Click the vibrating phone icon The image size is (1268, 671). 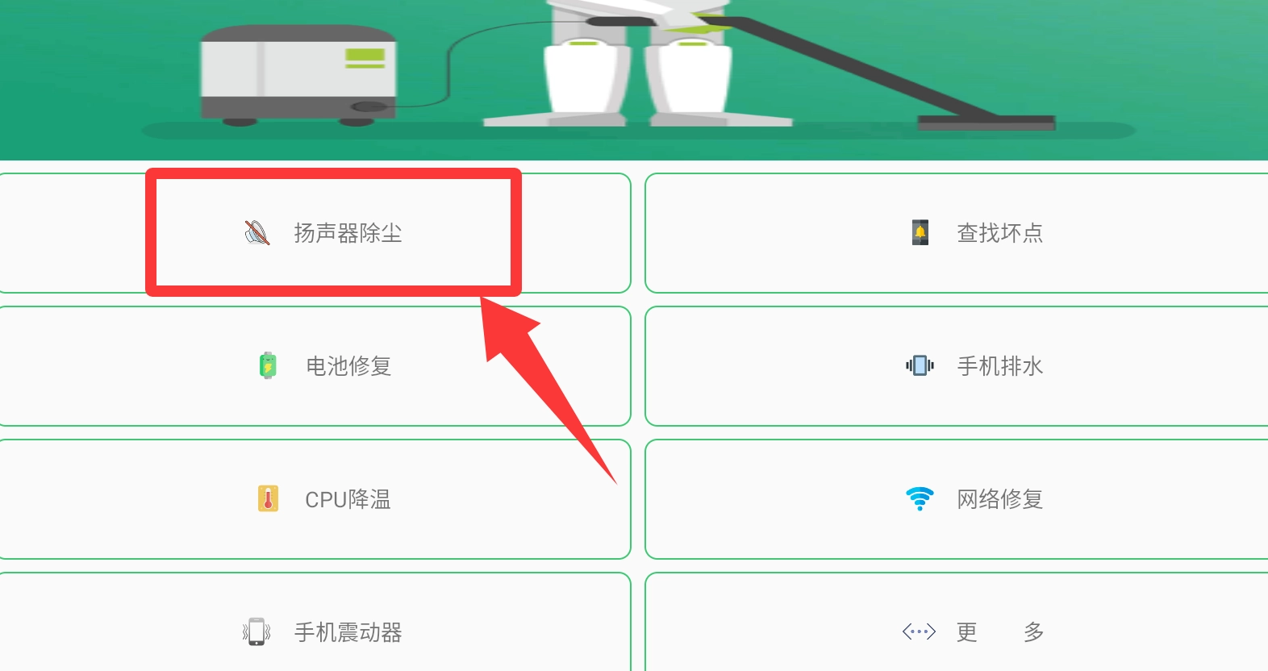coord(257,632)
